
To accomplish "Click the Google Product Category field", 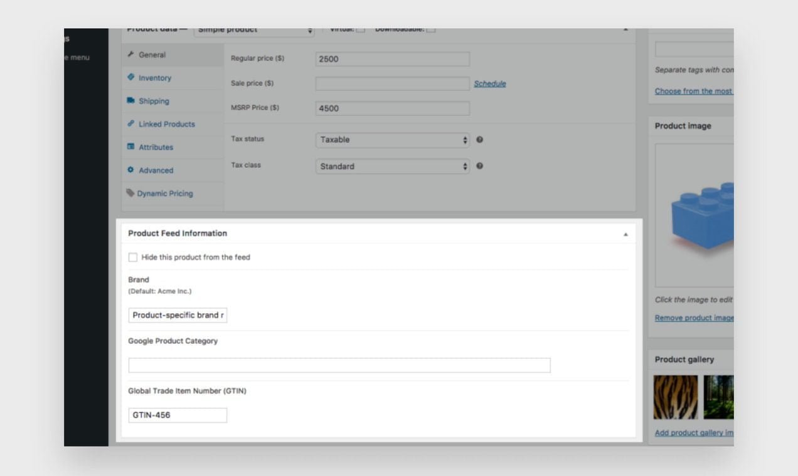I will point(339,365).
